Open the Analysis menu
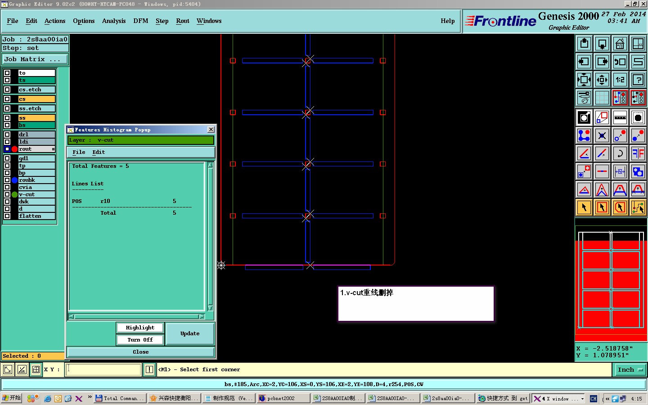This screenshot has height=405, width=648. 114,21
